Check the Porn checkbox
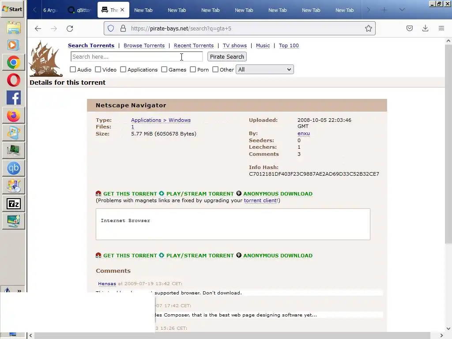Image resolution: width=452 pixels, height=339 pixels. click(193, 69)
